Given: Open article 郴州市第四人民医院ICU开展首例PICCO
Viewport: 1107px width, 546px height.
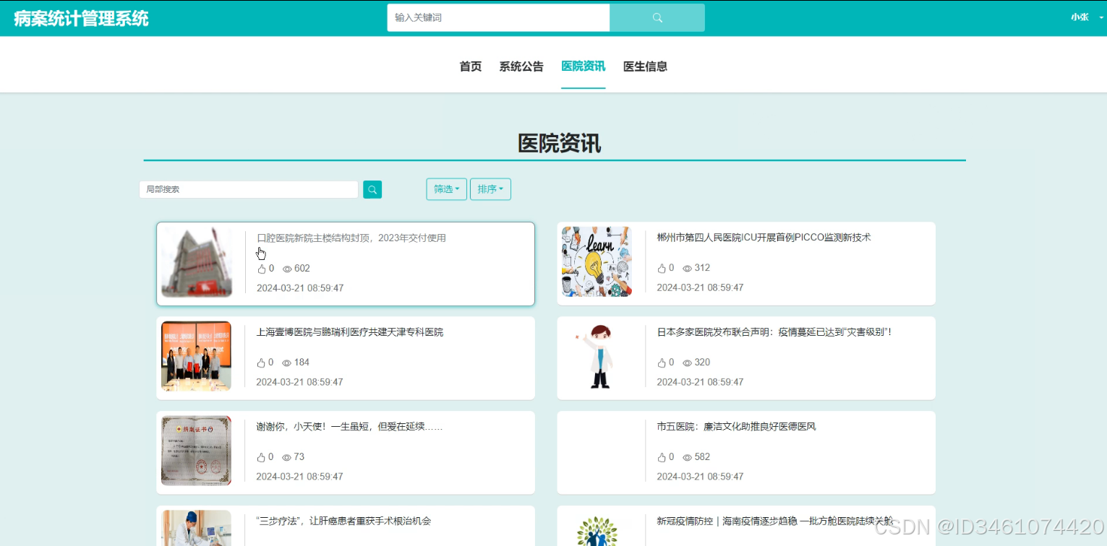Looking at the screenshot, I should [764, 237].
